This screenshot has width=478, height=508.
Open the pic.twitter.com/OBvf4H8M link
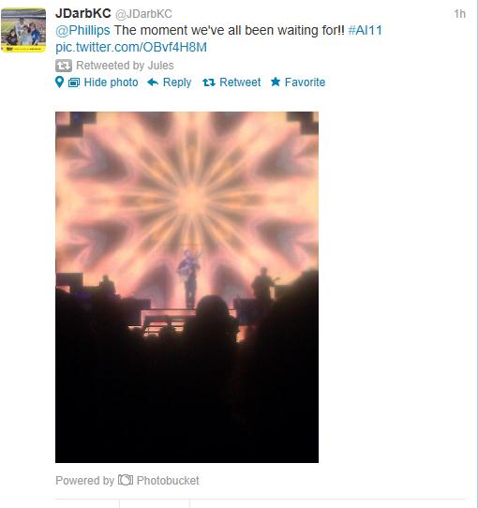coord(131,47)
